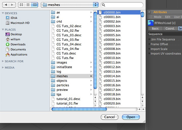Viewport: 182px width, 130px height.
Task: Switch to the Coord. tab
Action: [170, 28]
